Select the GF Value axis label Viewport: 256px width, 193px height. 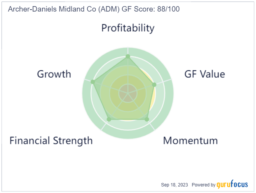coord(204,74)
